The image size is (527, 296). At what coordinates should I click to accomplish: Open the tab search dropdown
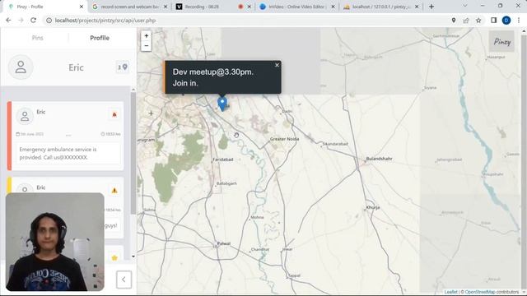464,6
